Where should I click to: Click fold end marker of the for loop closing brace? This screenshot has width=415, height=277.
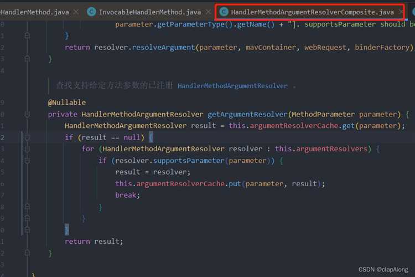pyautogui.click(x=27, y=218)
